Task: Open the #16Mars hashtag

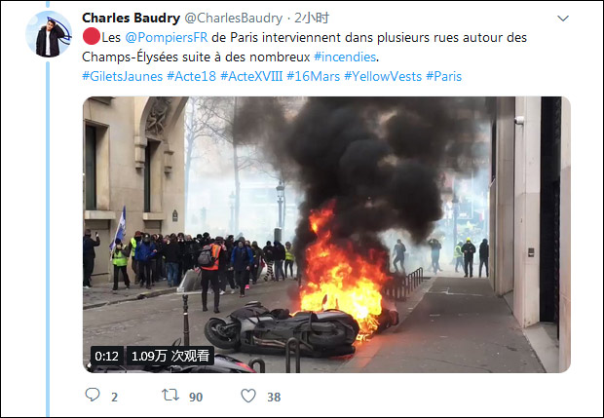Action: click(x=313, y=76)
